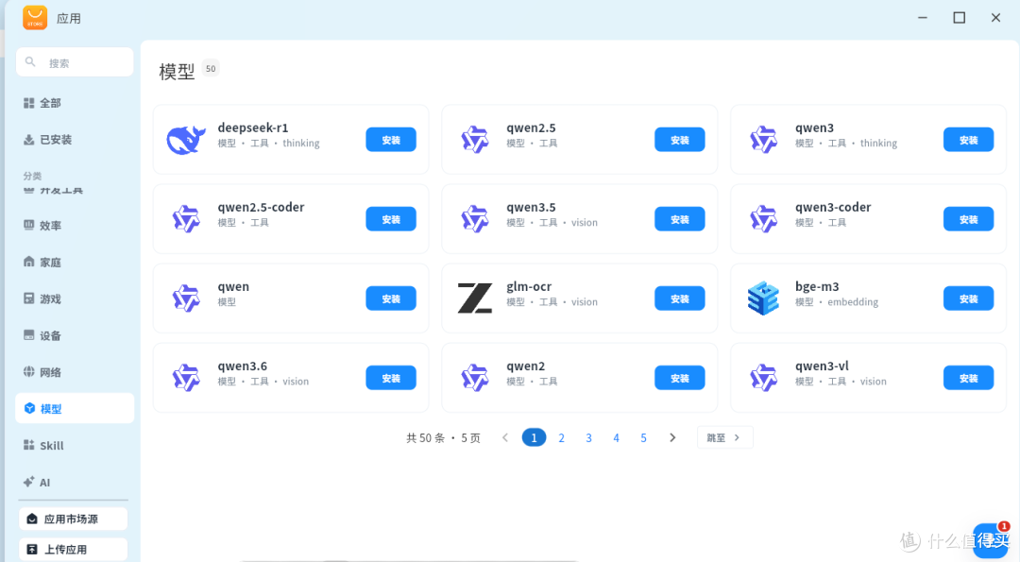1020x562 pixels.
Task: Click the chat bubble with badge
Action: point(990,540)
